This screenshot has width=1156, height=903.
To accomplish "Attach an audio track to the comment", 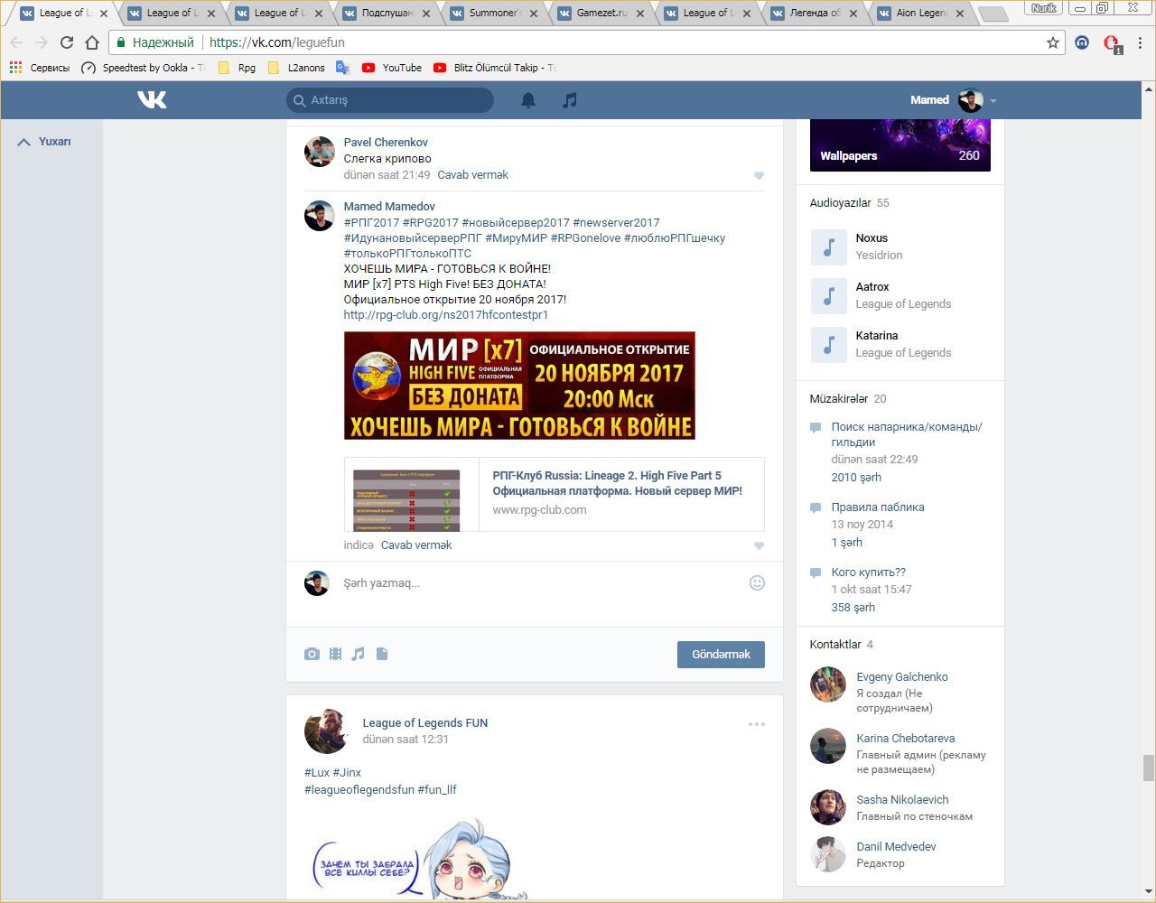I will point(359,654).
